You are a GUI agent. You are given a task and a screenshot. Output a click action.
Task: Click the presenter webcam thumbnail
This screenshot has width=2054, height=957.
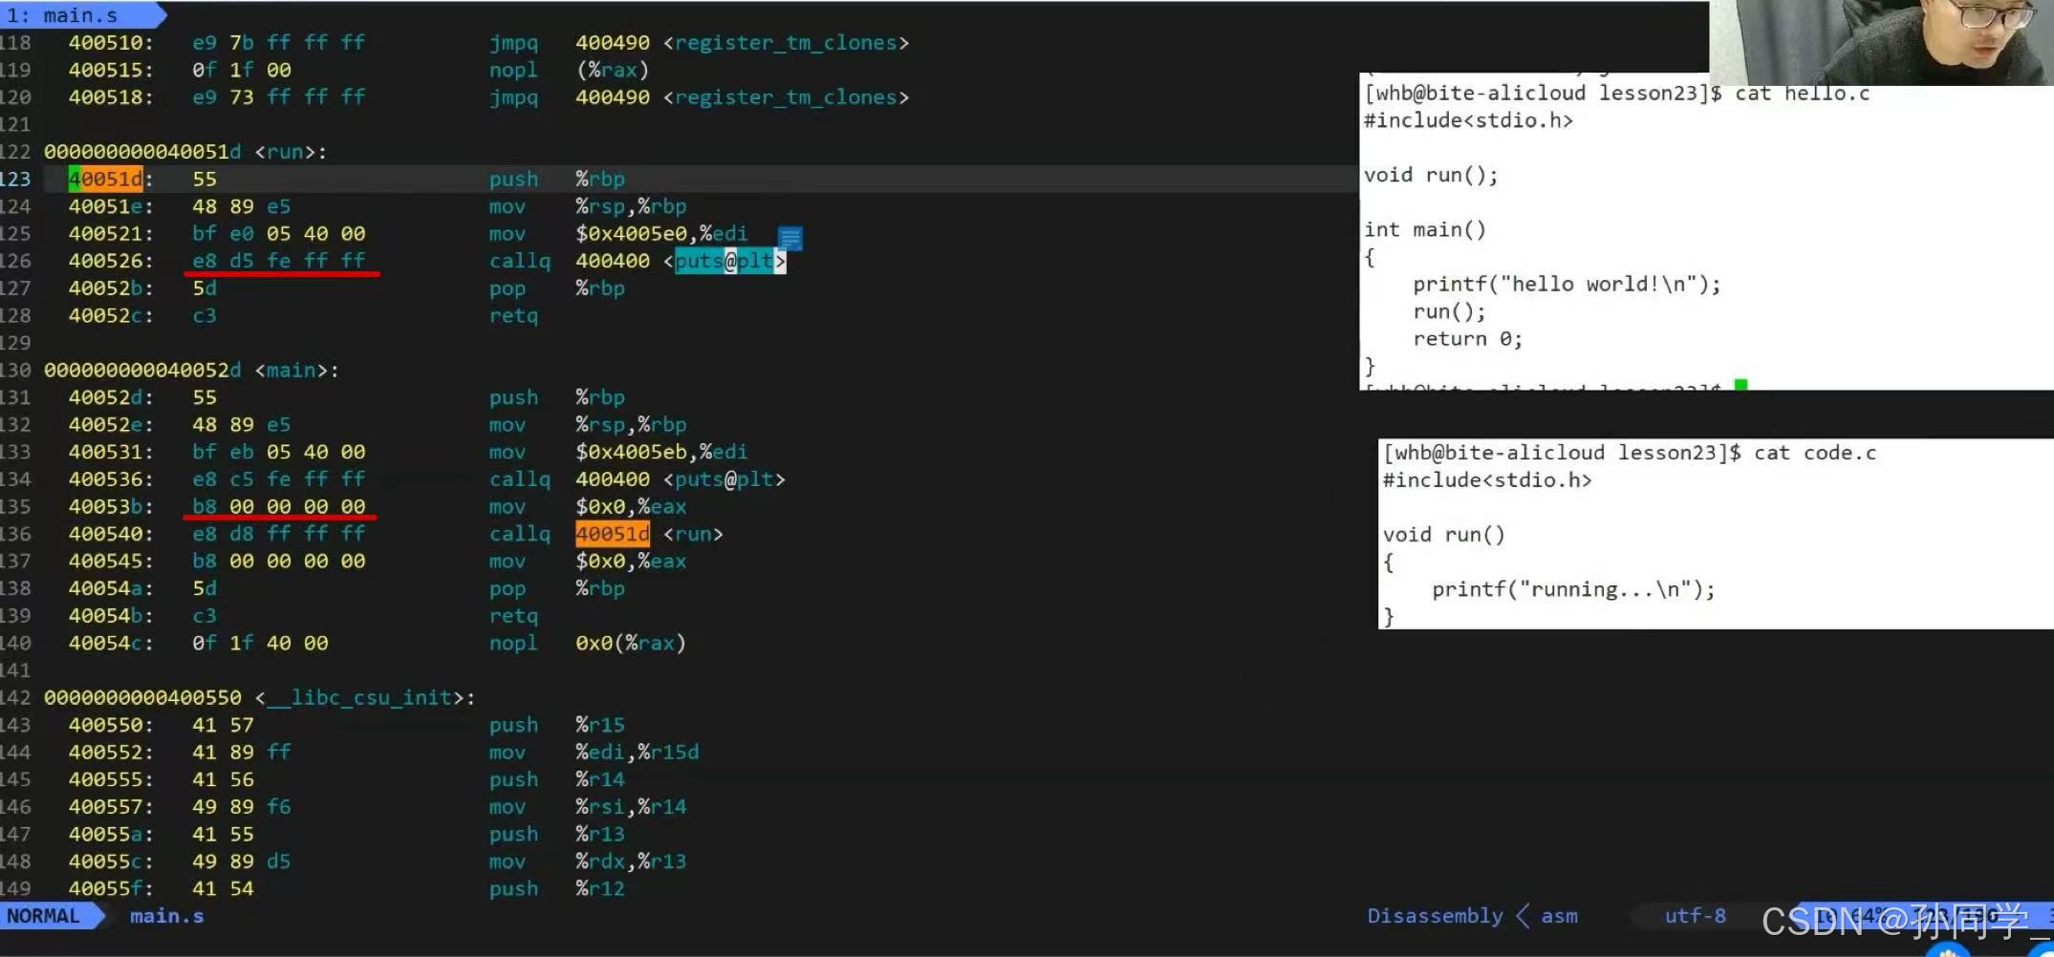coord(1881,42)
